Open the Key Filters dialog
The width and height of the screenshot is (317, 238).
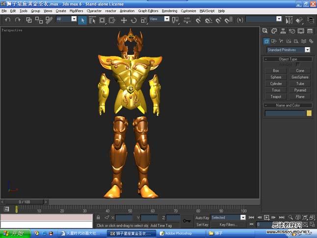point(227,224)
